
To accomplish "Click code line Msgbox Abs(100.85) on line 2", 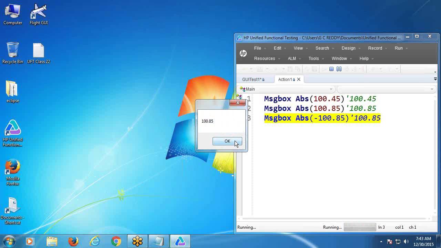I will (x=320, y=108).
